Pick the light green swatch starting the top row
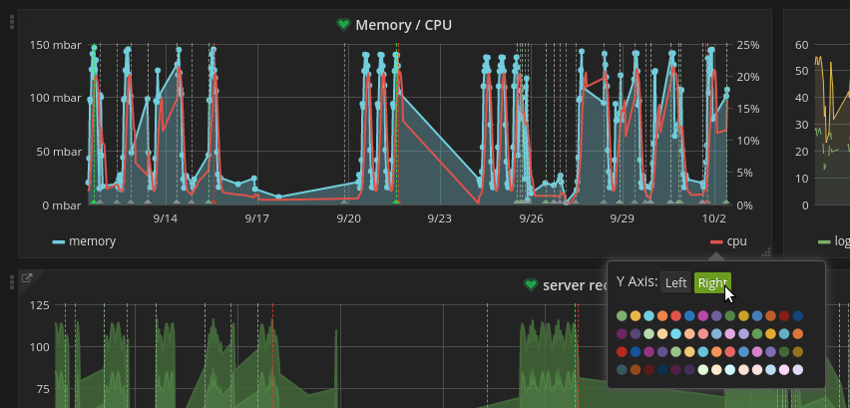The height and width of the screenshot is (408, 850). click(x=622, y=316)
